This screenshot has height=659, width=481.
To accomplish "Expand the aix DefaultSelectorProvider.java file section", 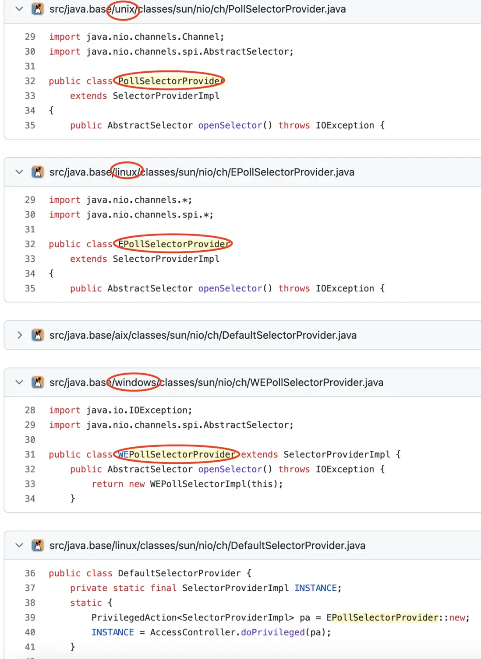I will click(x=19, y=335).
